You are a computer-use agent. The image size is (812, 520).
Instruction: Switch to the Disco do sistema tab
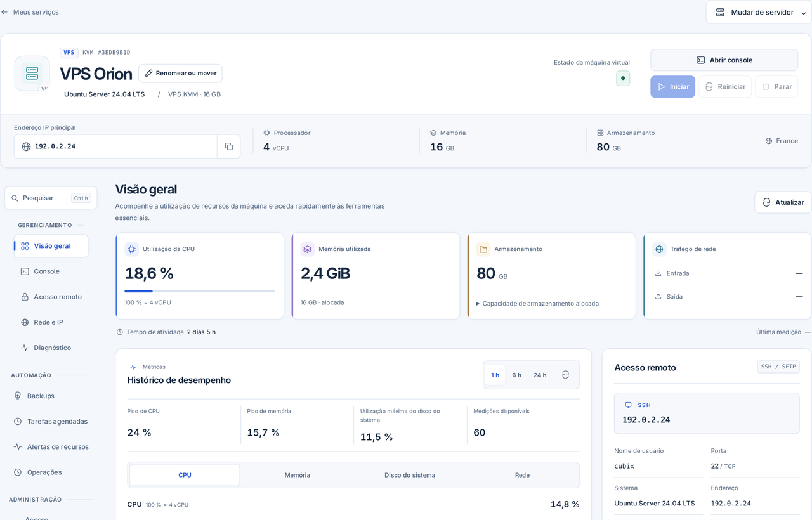click(410, 475)
